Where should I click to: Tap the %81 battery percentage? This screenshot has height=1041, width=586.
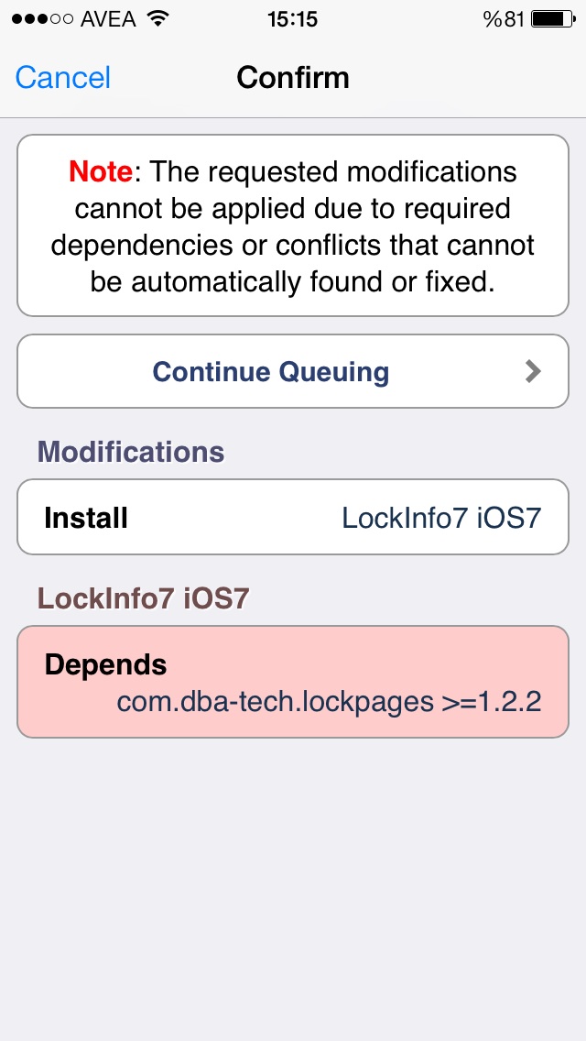click(504, 19)
